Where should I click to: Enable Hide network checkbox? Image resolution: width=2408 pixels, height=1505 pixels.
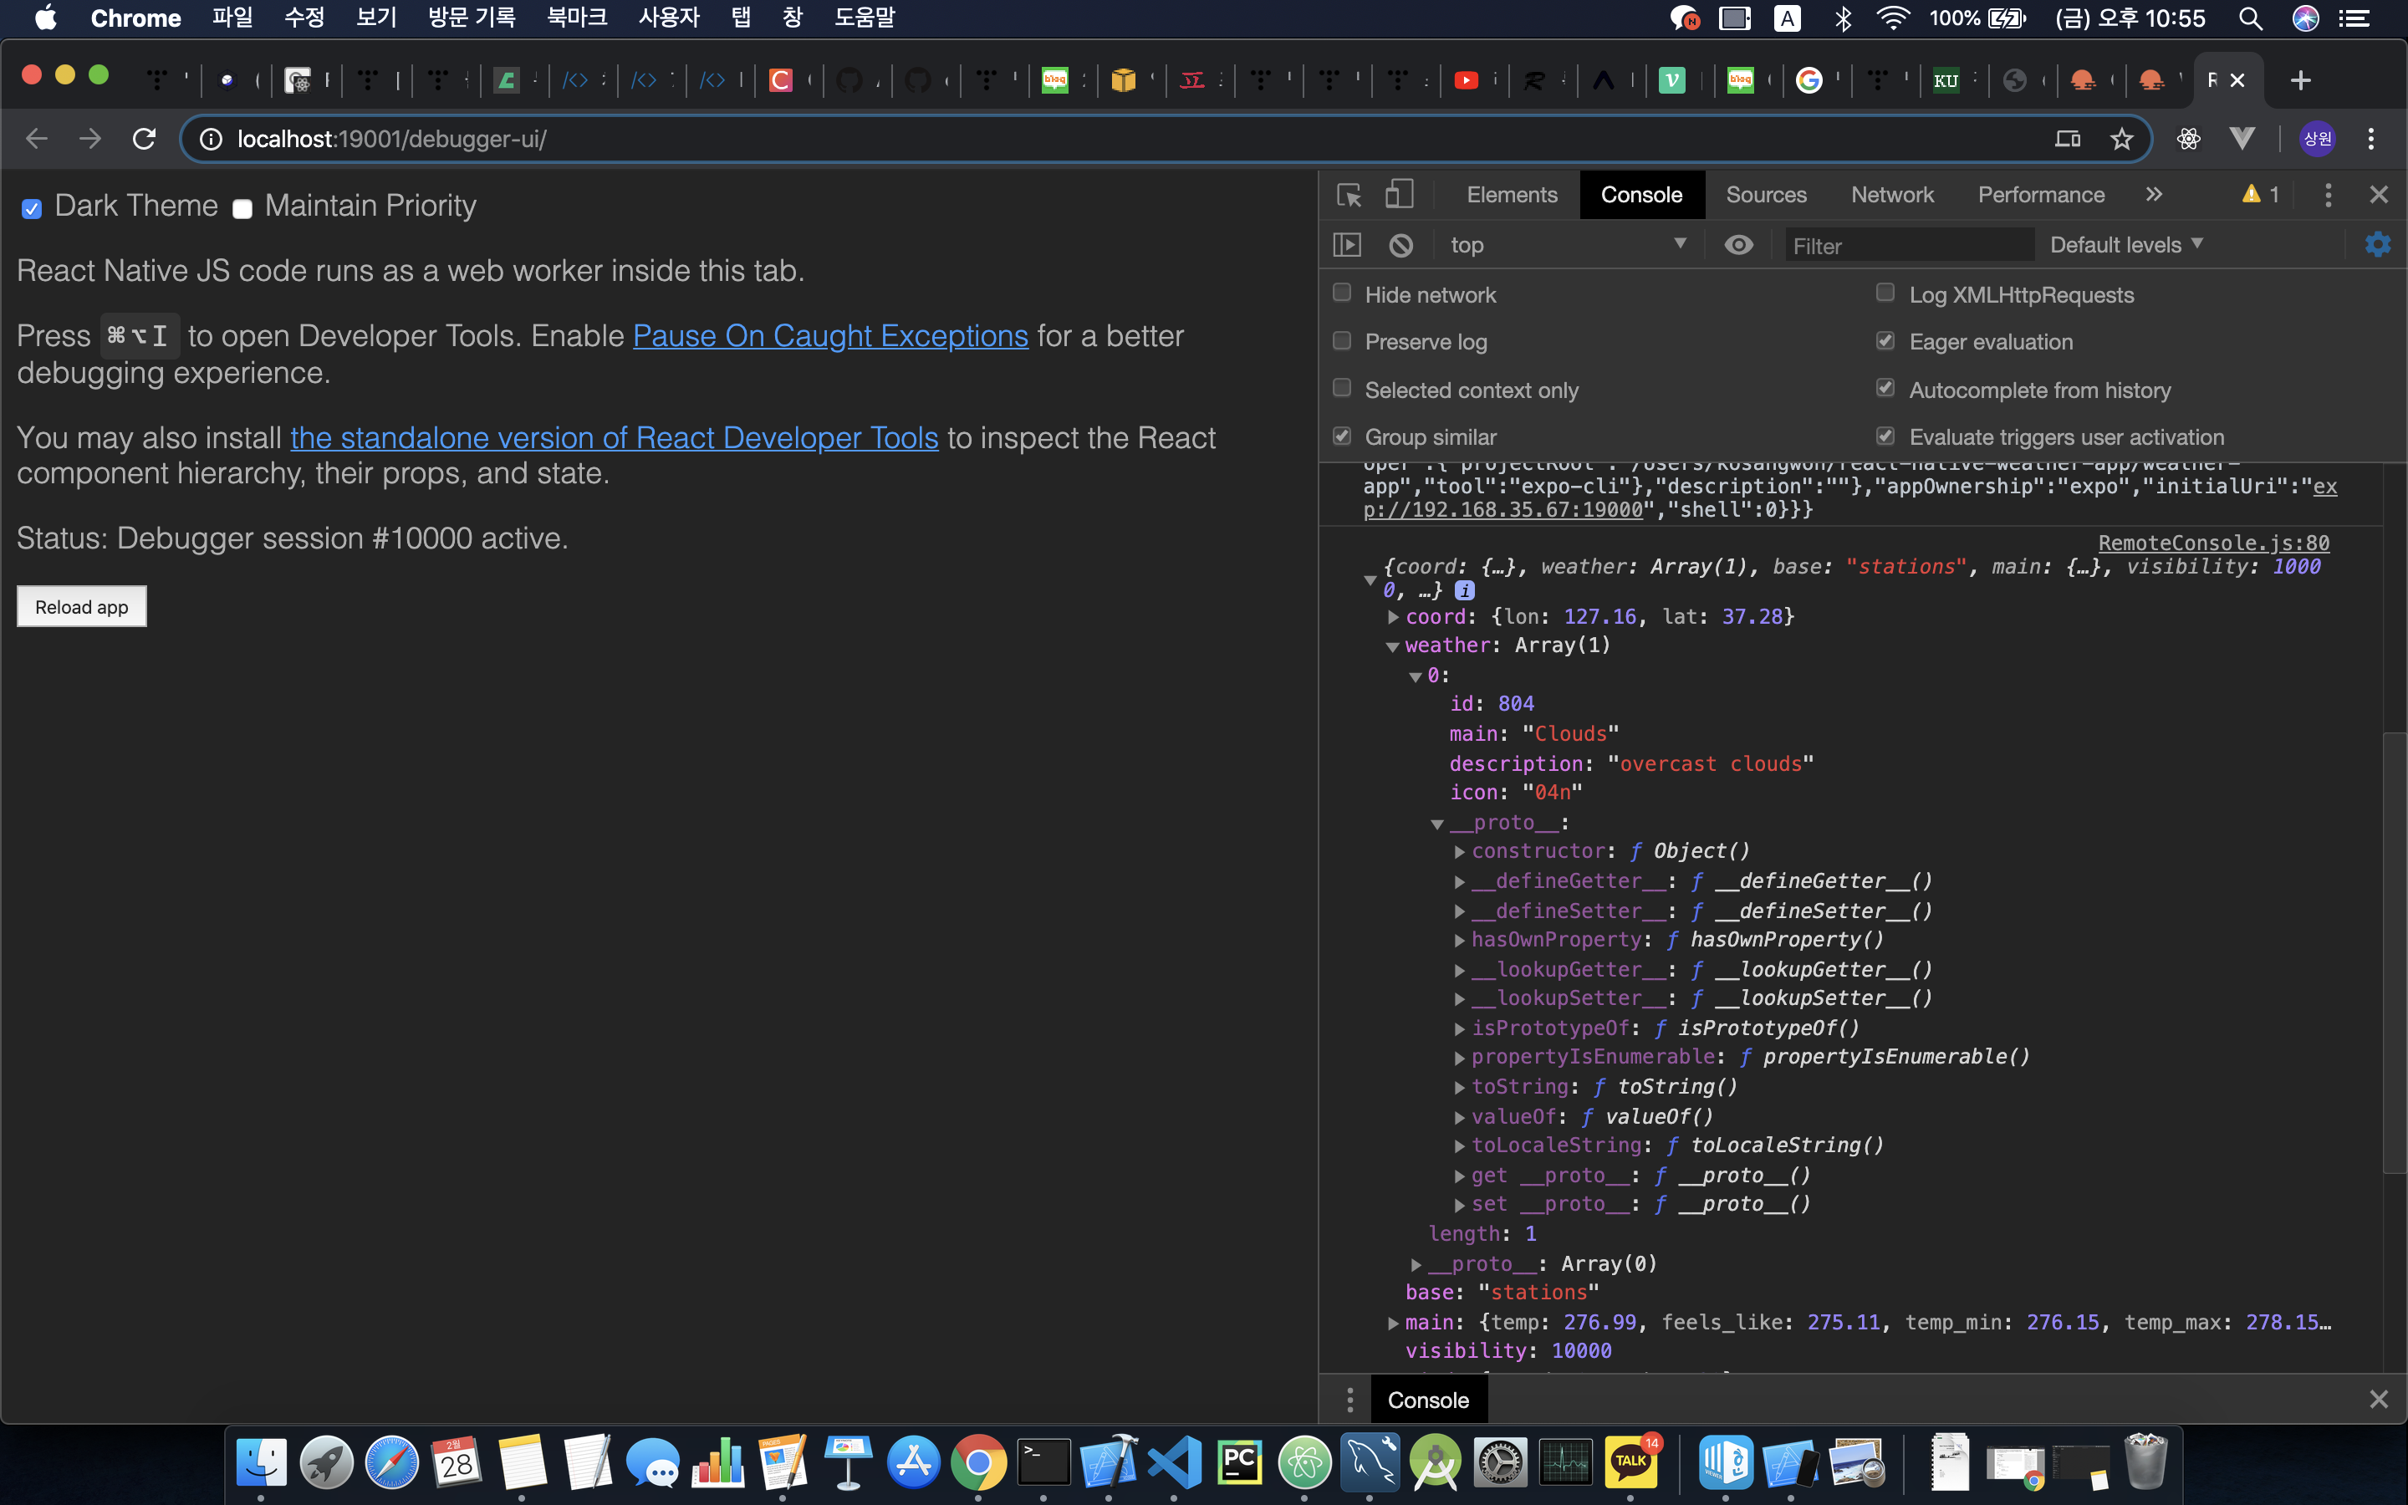1342,293
